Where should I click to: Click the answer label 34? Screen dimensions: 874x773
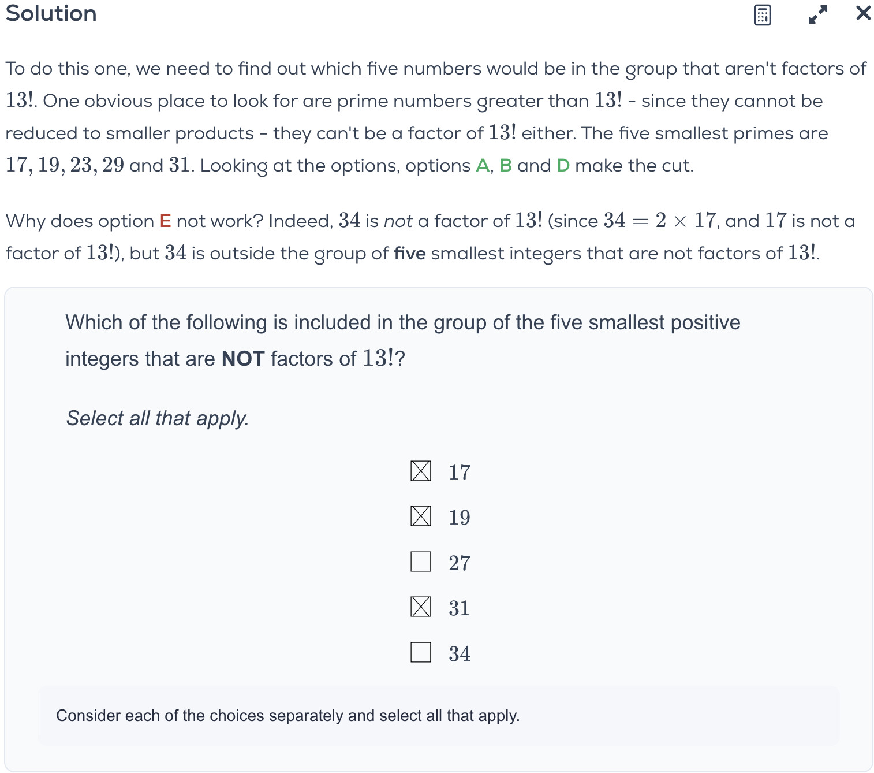pyautogui.click(x=460, y=653)
